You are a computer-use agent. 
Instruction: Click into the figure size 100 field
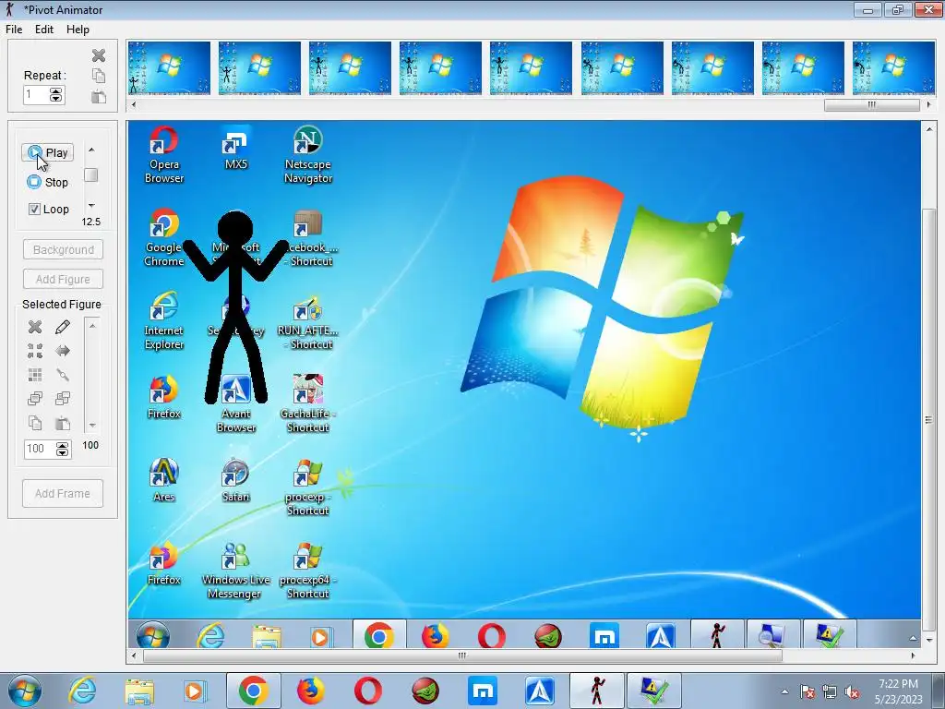coord(40,450)
